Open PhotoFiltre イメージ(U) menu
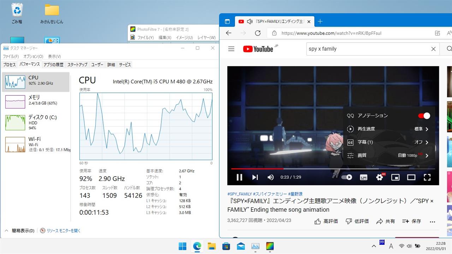Image resolution: width=452 pixels, height=254 pixels. coord(184,37)
